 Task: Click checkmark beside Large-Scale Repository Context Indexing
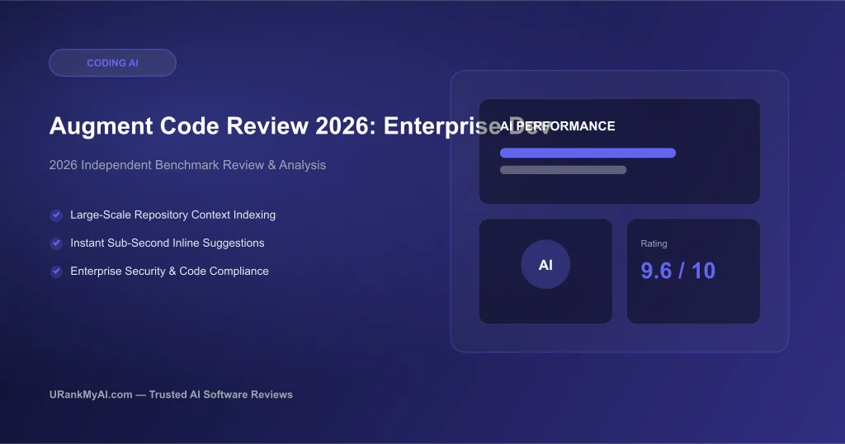click(56, 215)
